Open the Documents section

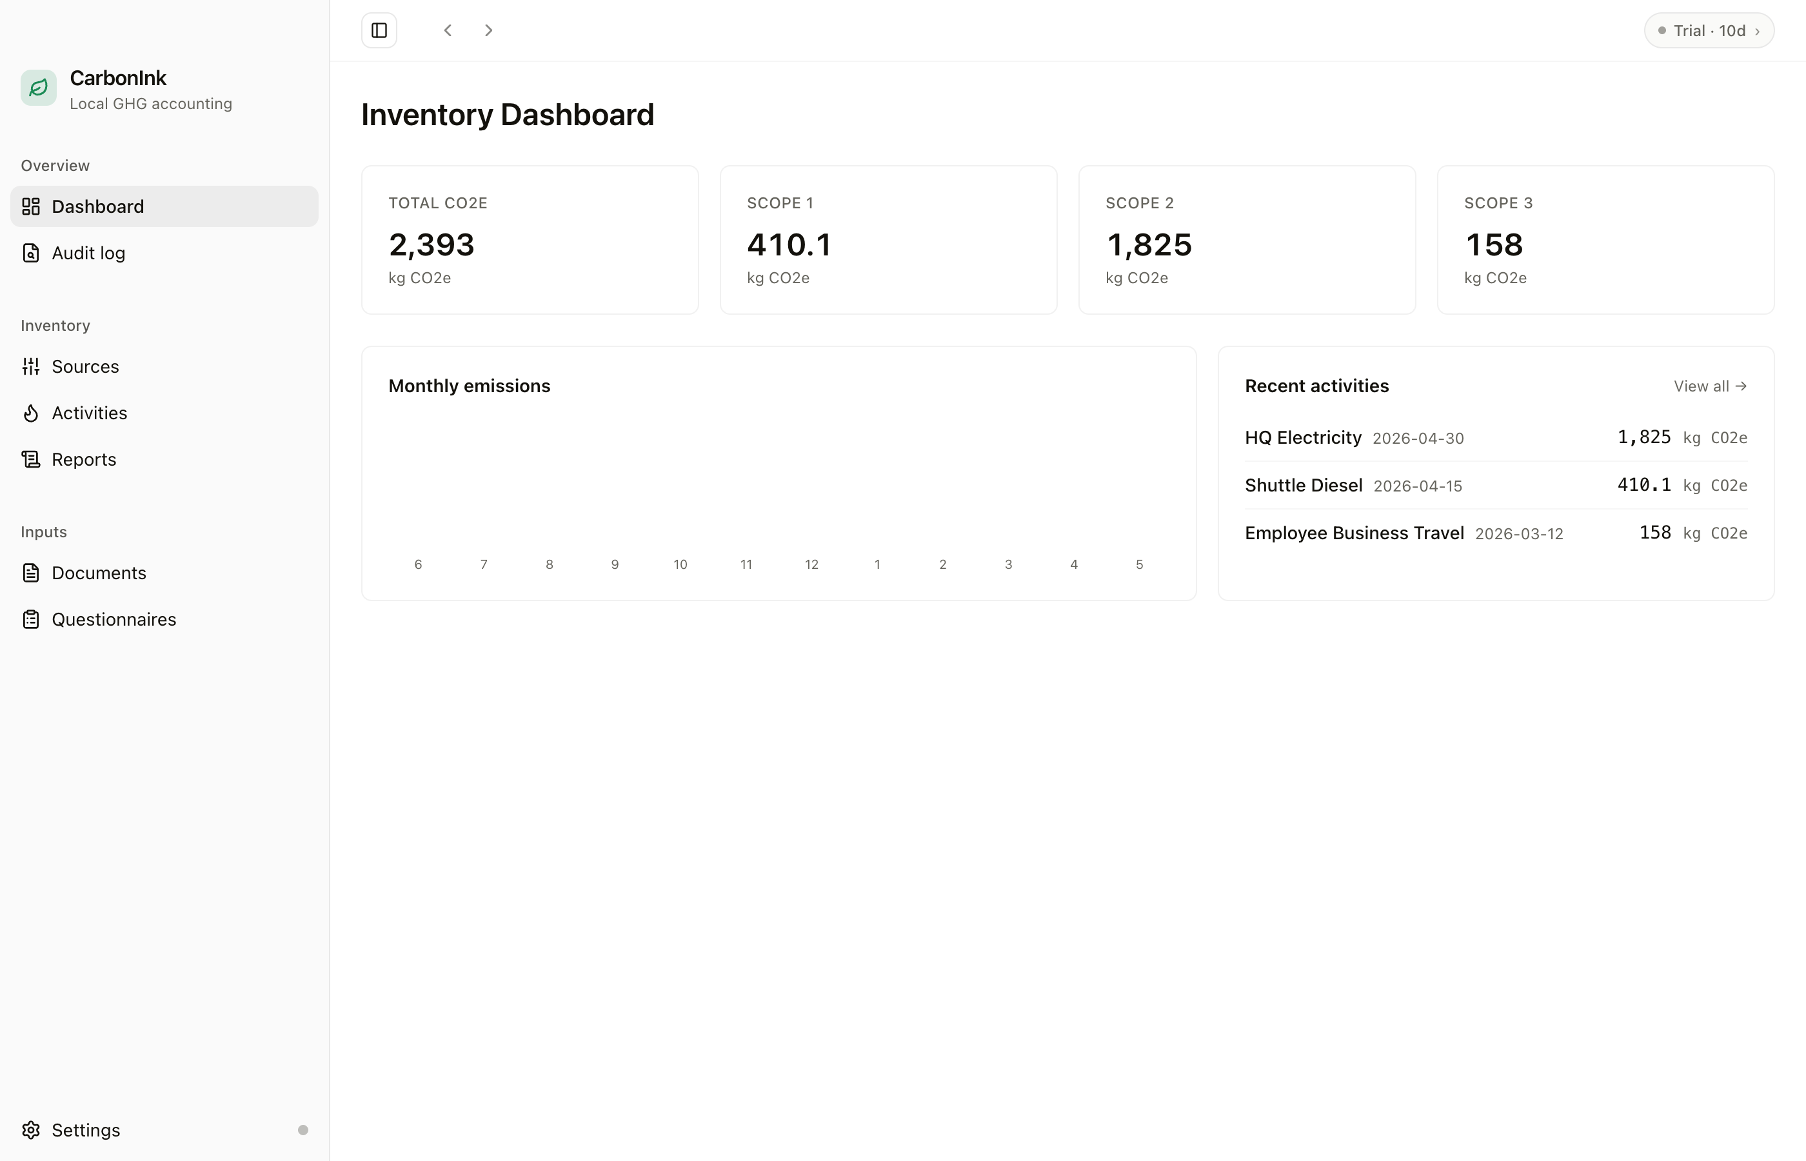[x=164, y=573]
